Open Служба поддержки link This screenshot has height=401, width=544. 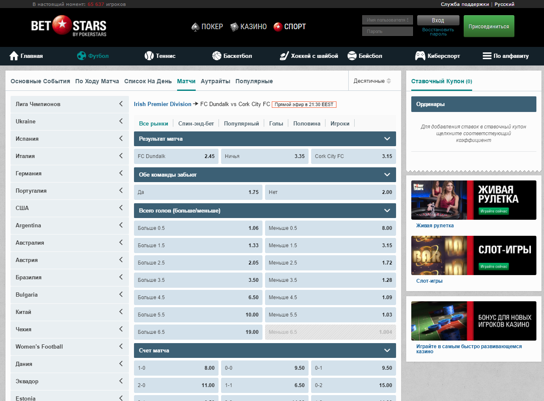[465, 4]
